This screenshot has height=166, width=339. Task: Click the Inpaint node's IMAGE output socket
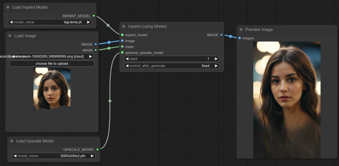click(x=221, y=35)
